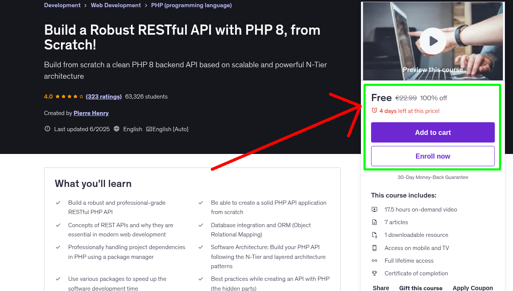Click the mobile and TV access icon

[374, 248]
